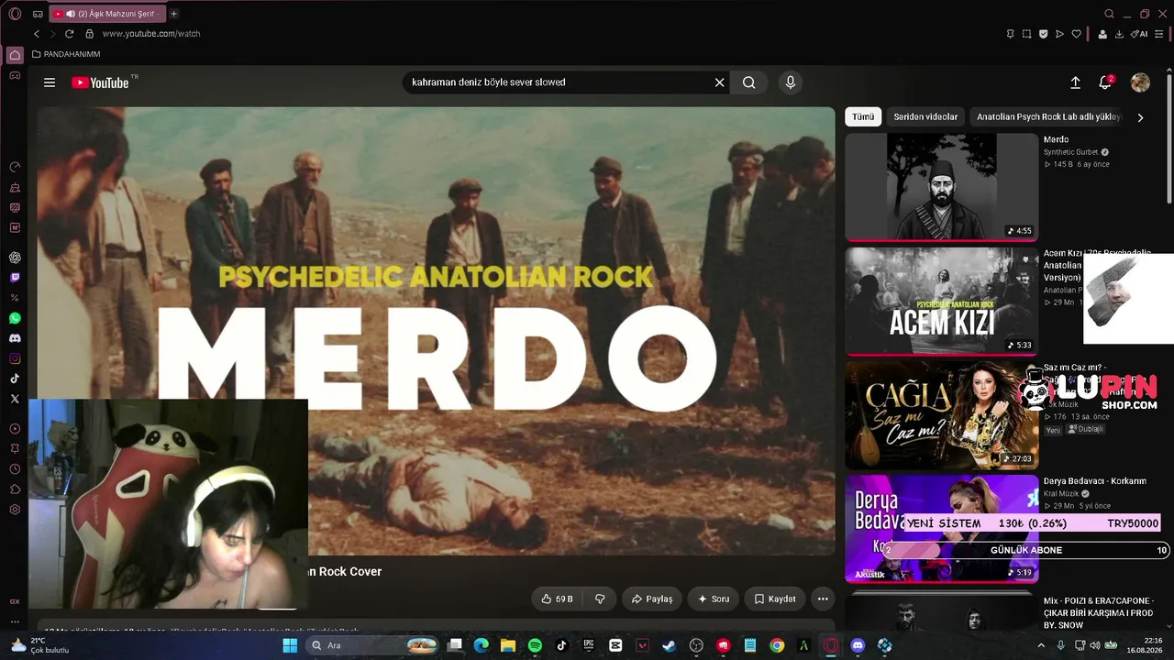
Task: Open Instagram in the Opera sidebar
Action: pyautogui.click(x=15, y=358)
